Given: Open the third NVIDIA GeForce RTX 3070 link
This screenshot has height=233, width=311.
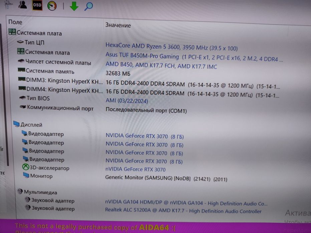Looking at the screenshot, I should [144, 153].
